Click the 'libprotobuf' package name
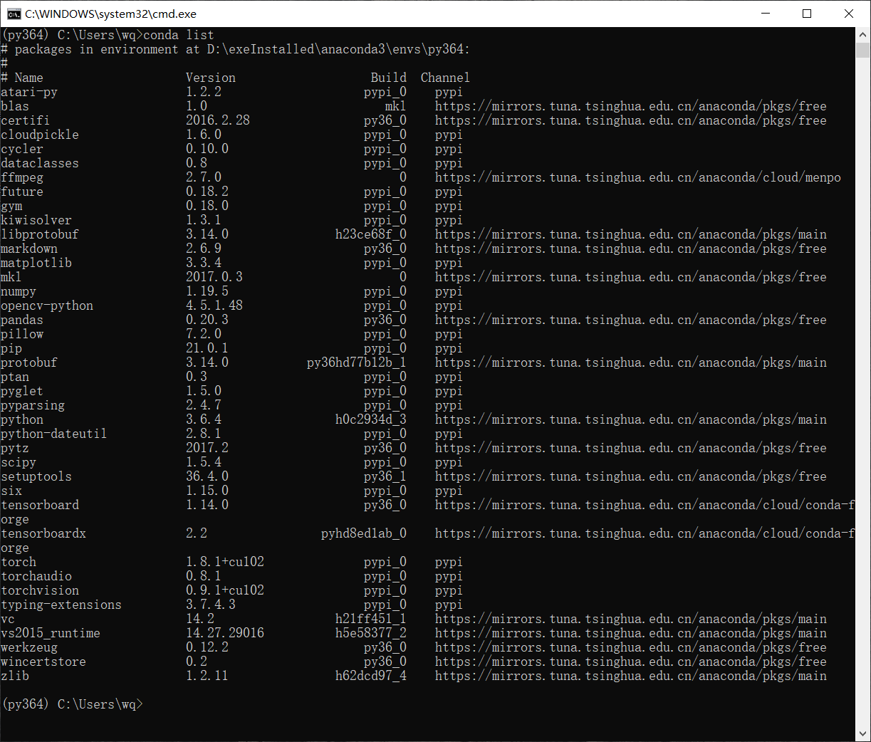This screenshot has width=871, height=742. pos(40,234)
